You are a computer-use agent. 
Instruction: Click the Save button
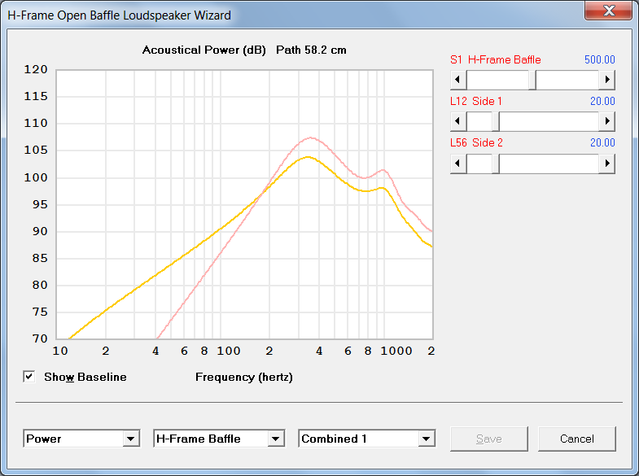[488, 439]
